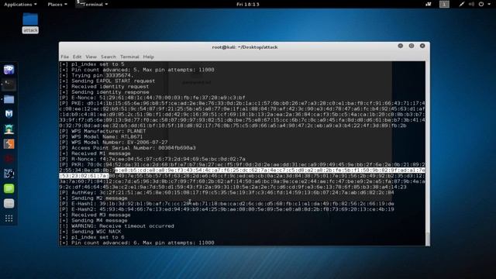Click 'WPS Model Number' line
496x279 pixels.
tap(114, 143)
